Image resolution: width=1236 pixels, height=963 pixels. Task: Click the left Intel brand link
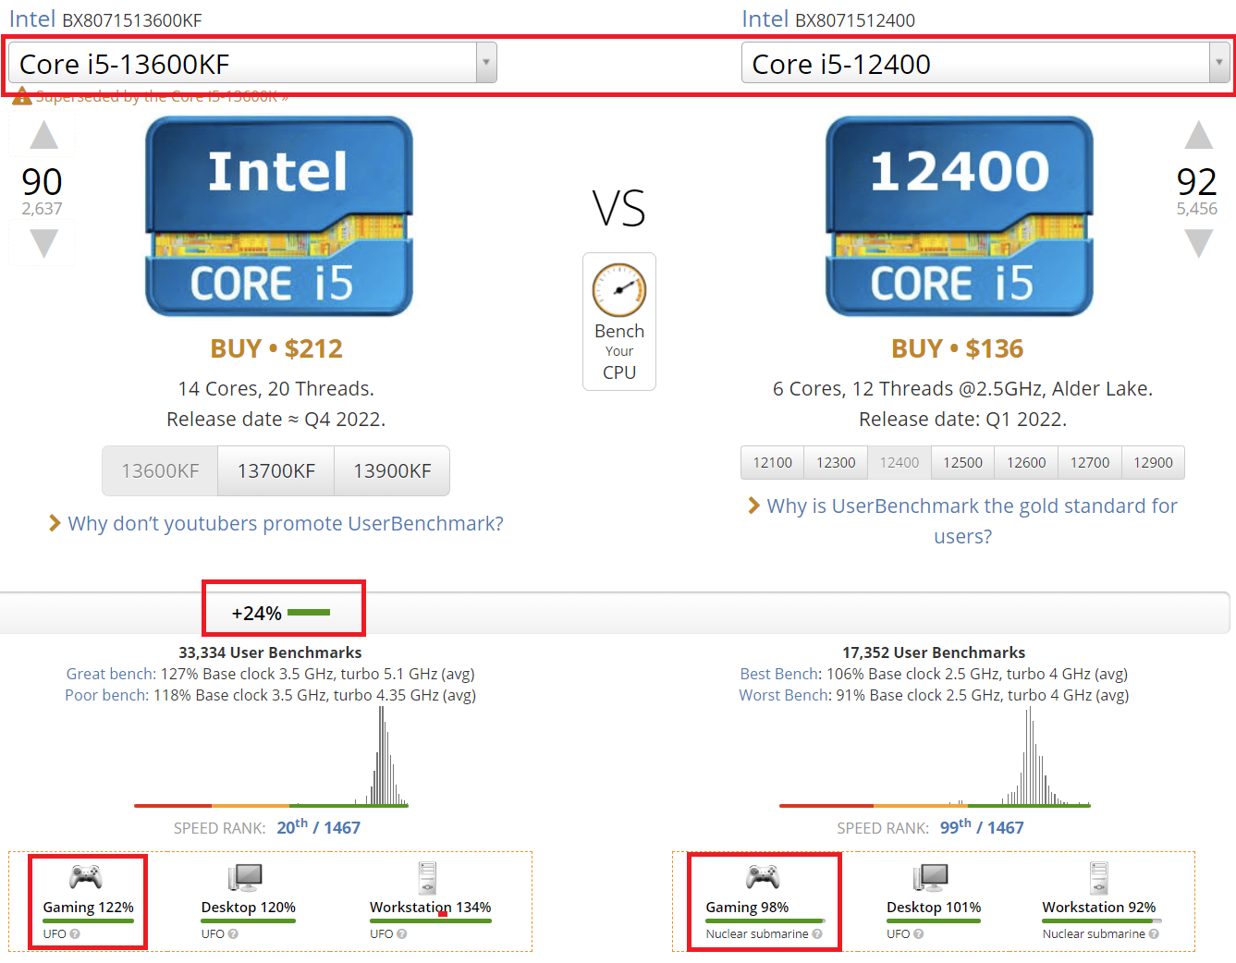pos(32,18)
